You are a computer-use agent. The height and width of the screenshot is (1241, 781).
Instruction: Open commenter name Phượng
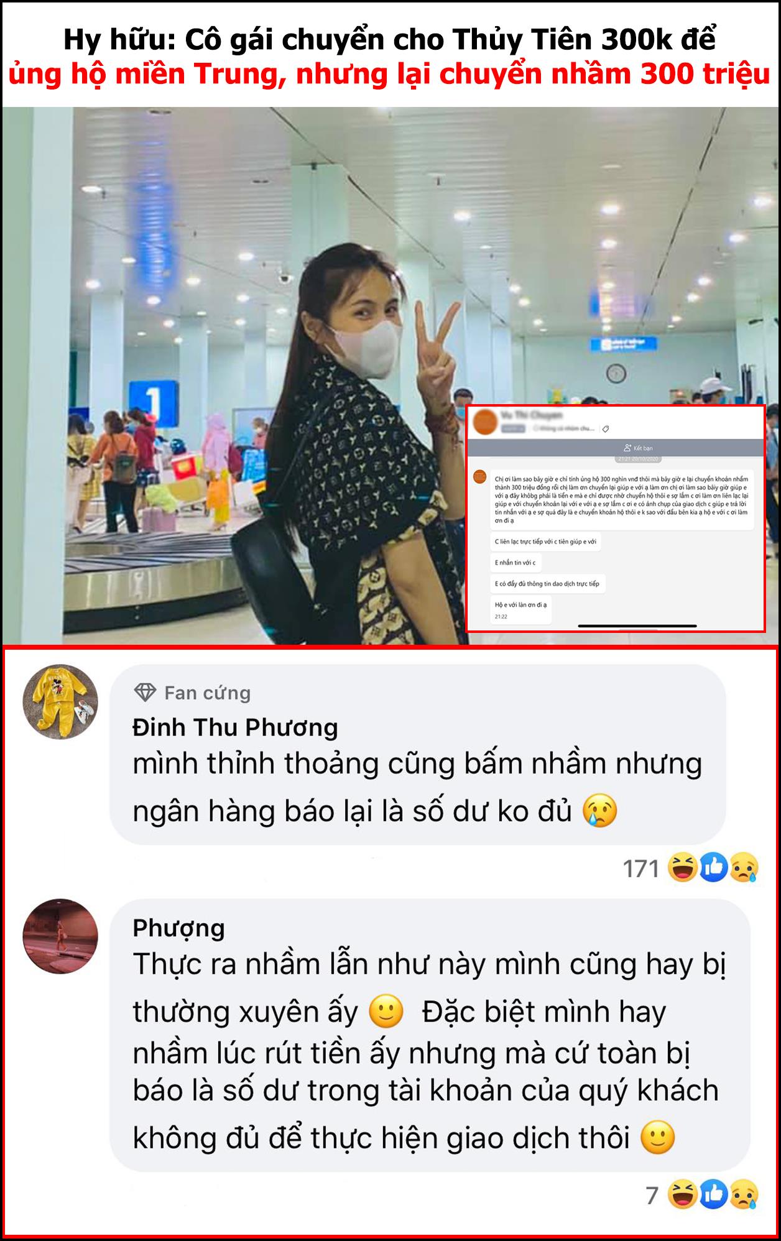tap(178, 928)
